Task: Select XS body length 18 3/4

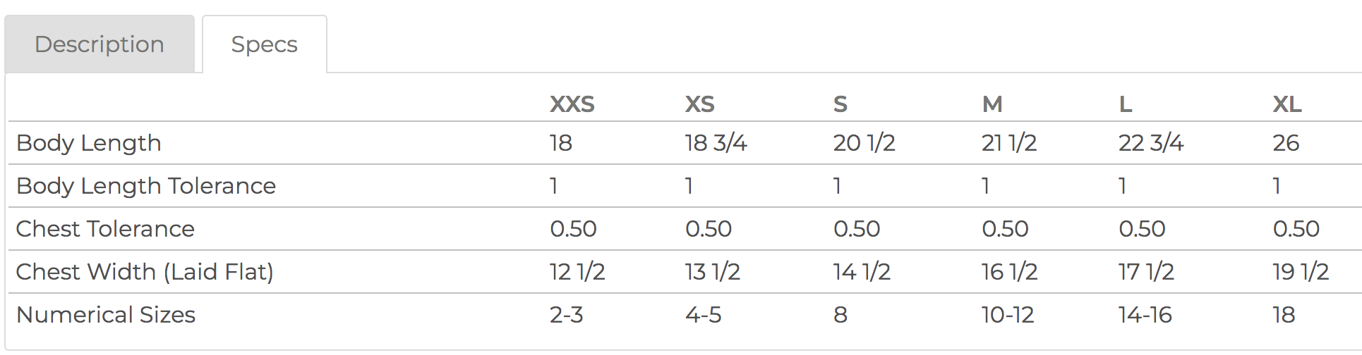Action: click(716, 143)
